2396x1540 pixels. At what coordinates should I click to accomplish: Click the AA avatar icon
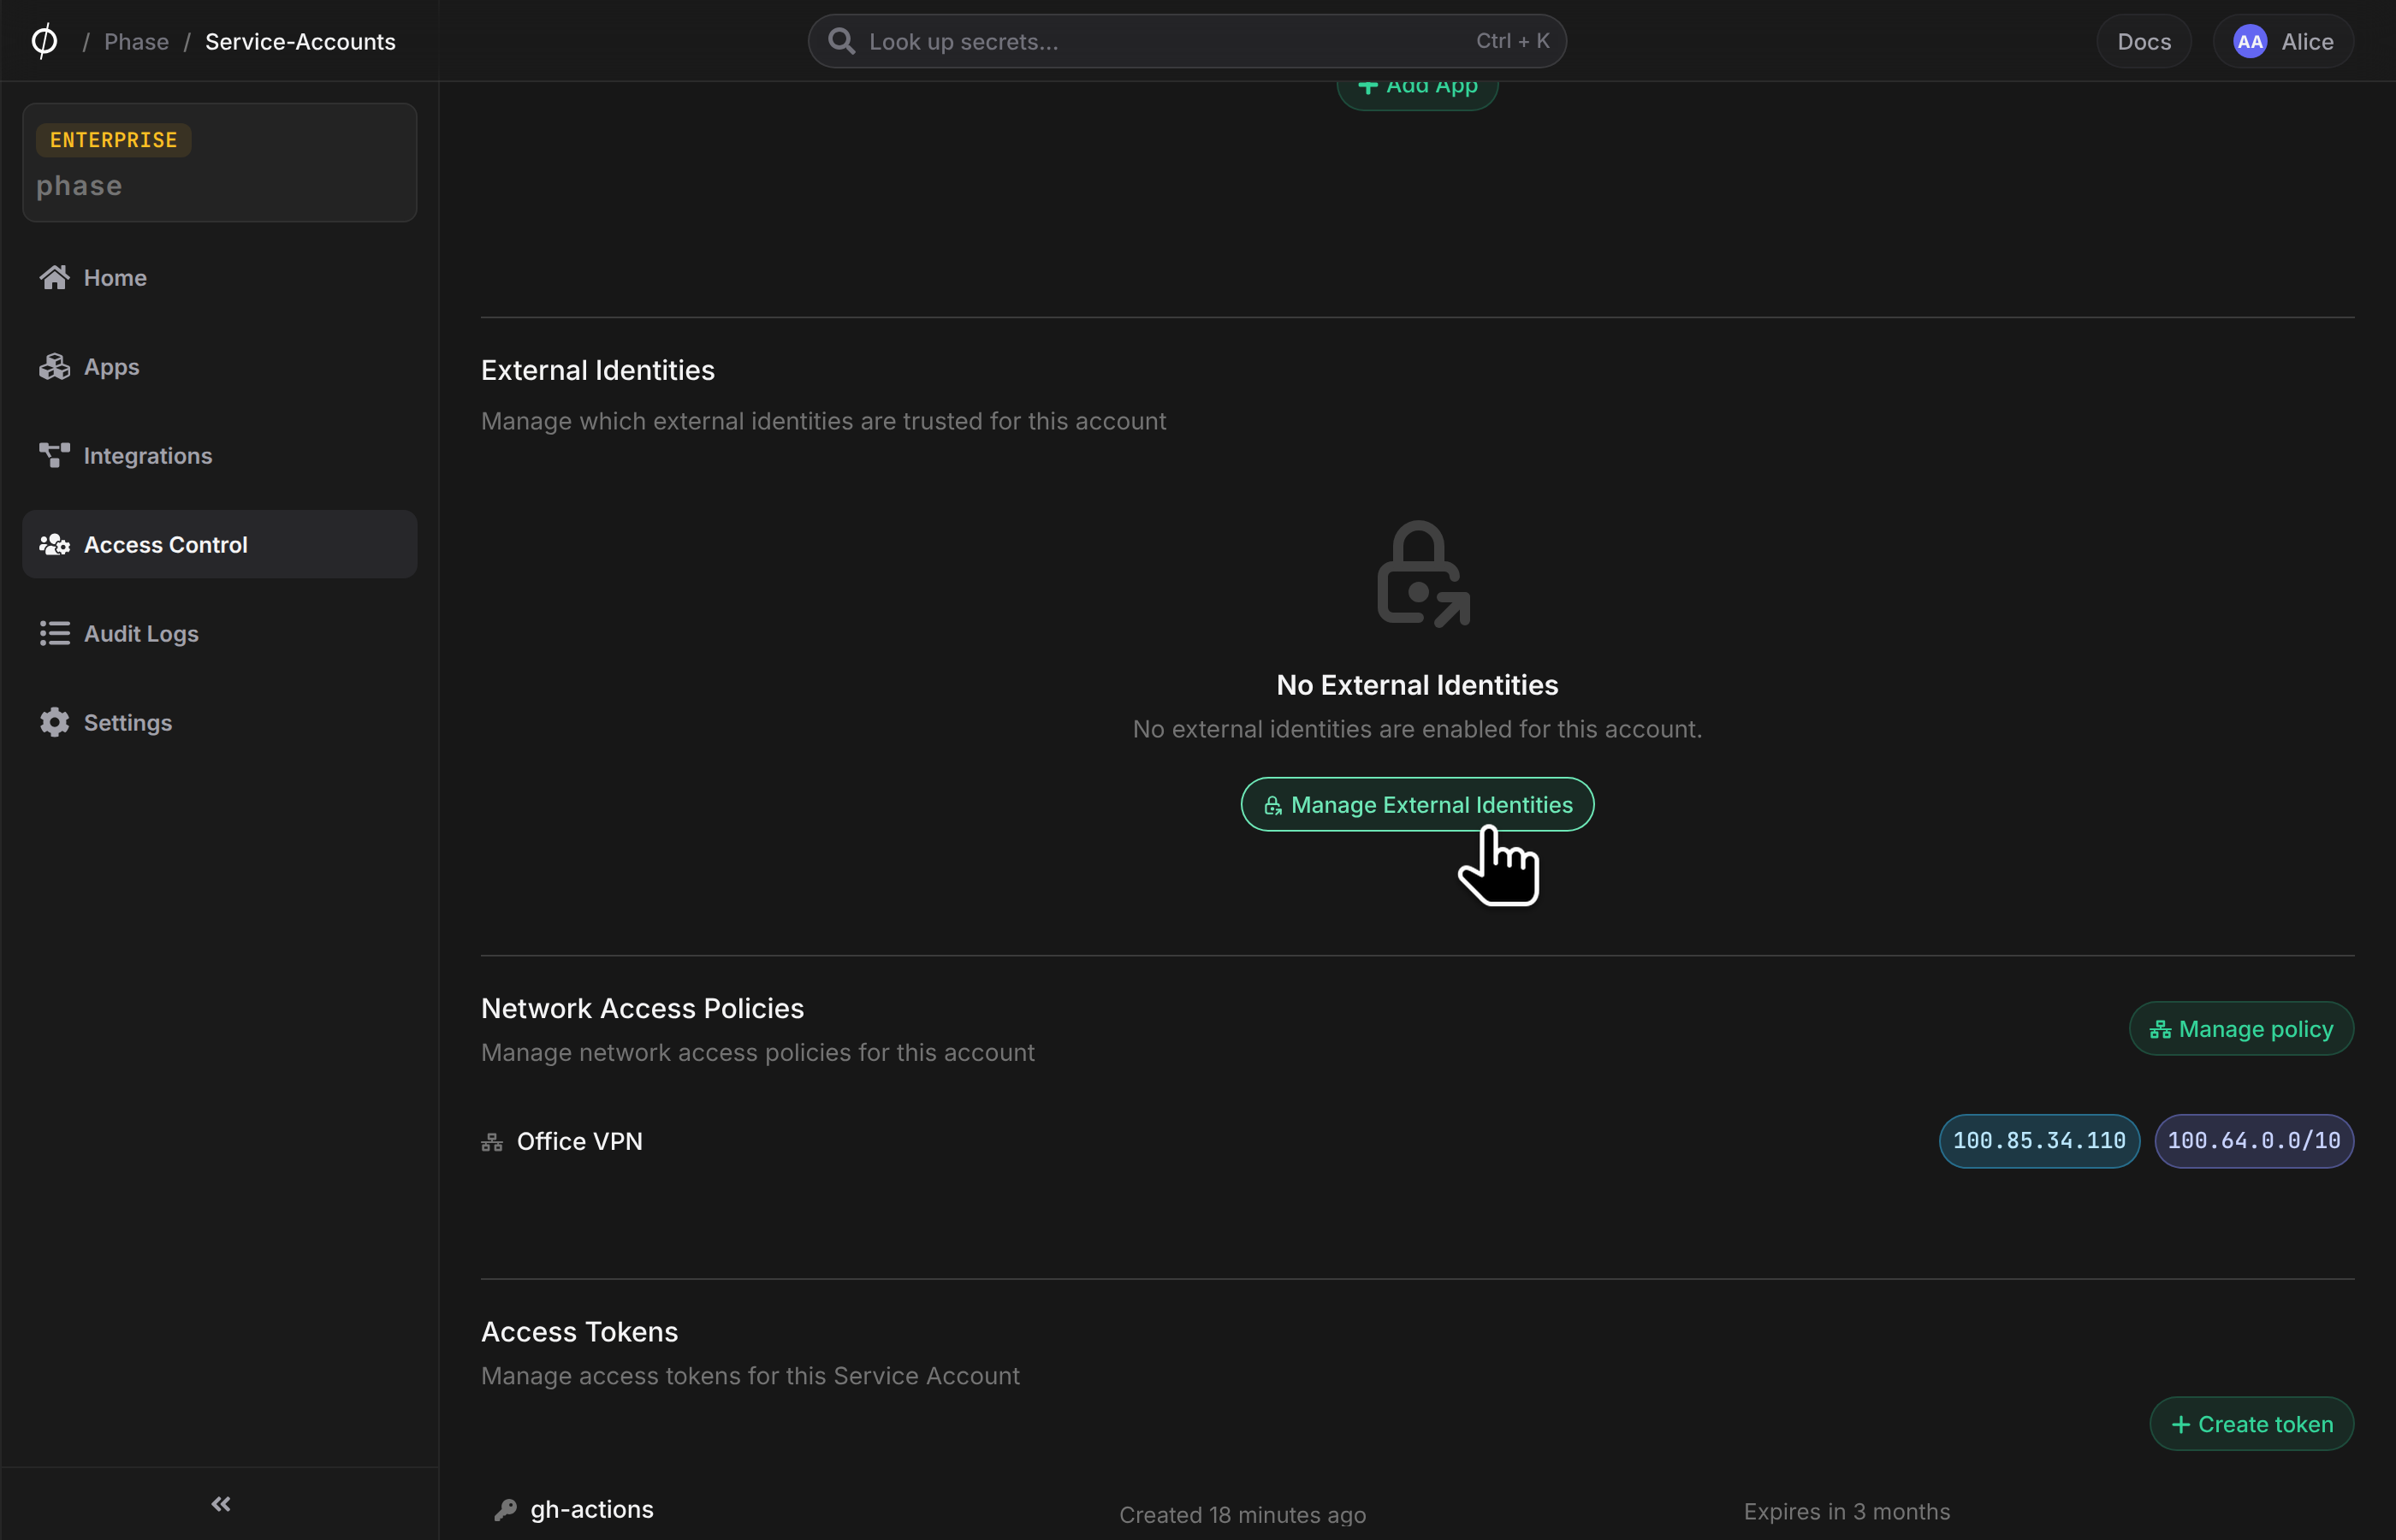pos(2249,41)
